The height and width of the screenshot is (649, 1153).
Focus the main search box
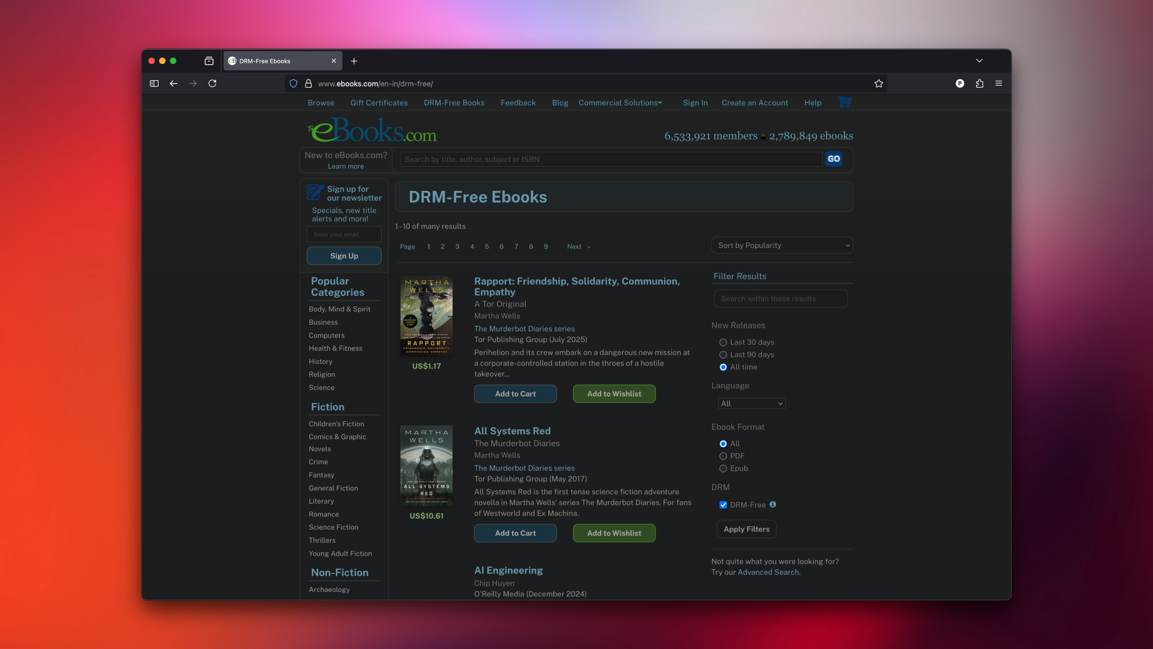tap(611, 159)
